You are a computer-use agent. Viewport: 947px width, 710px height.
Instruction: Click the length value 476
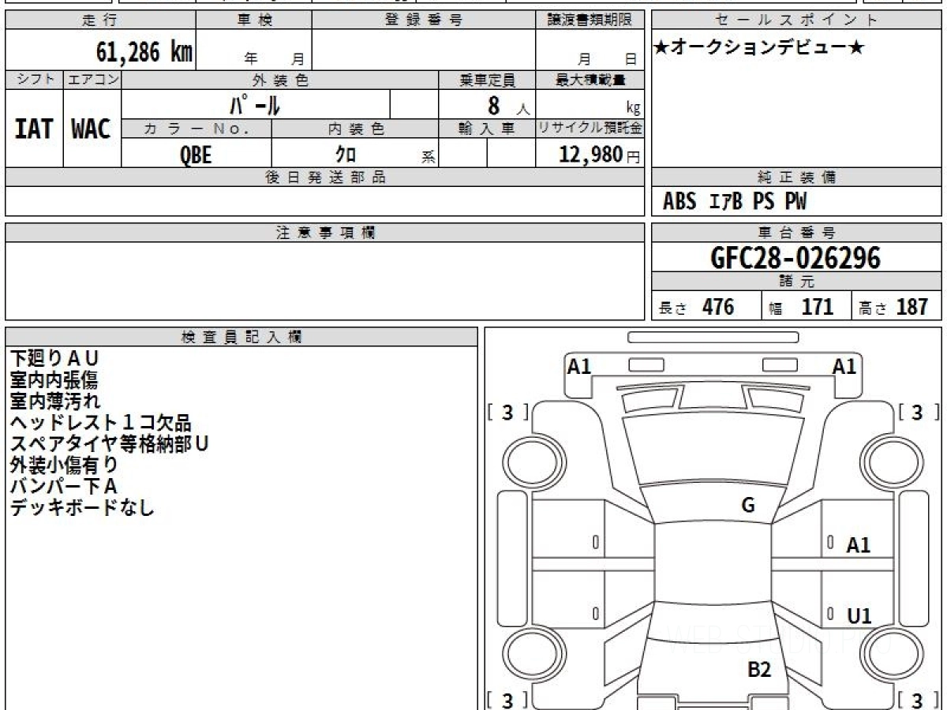[x=718, y=307]
